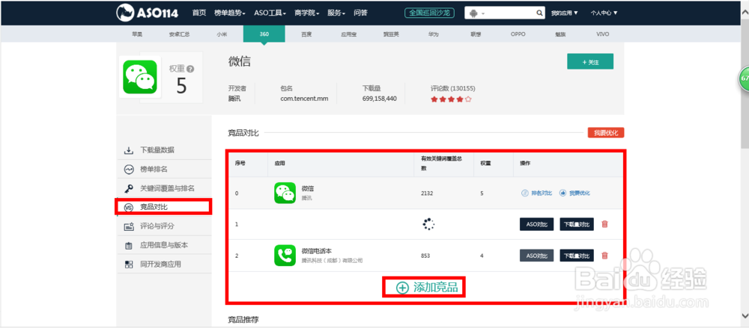Switch to the VIVO store tab
This screenshot has width=749, height=328.
(x=602, y=34)
